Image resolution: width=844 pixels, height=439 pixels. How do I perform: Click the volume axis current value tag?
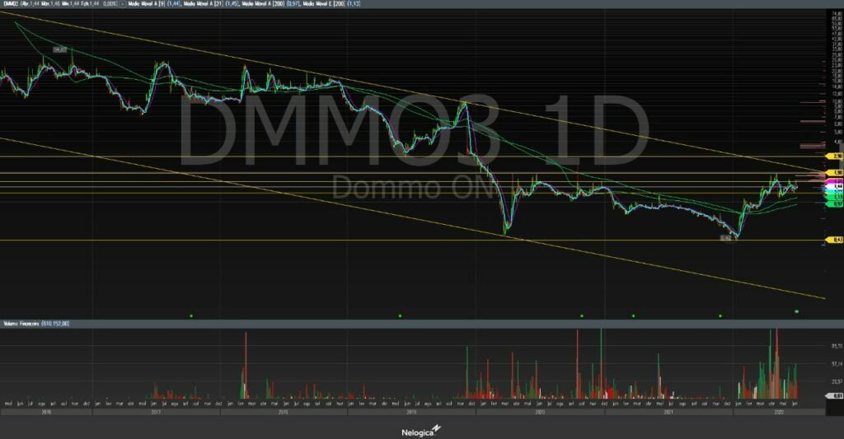tap(836, 396)
